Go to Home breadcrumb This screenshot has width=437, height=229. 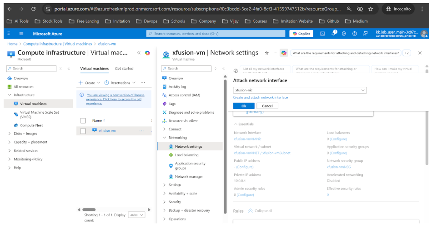pyautogui.click(x=12, y=44)
